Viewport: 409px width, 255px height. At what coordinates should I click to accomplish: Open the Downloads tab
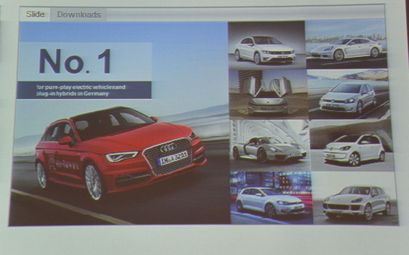pos(79,15)
